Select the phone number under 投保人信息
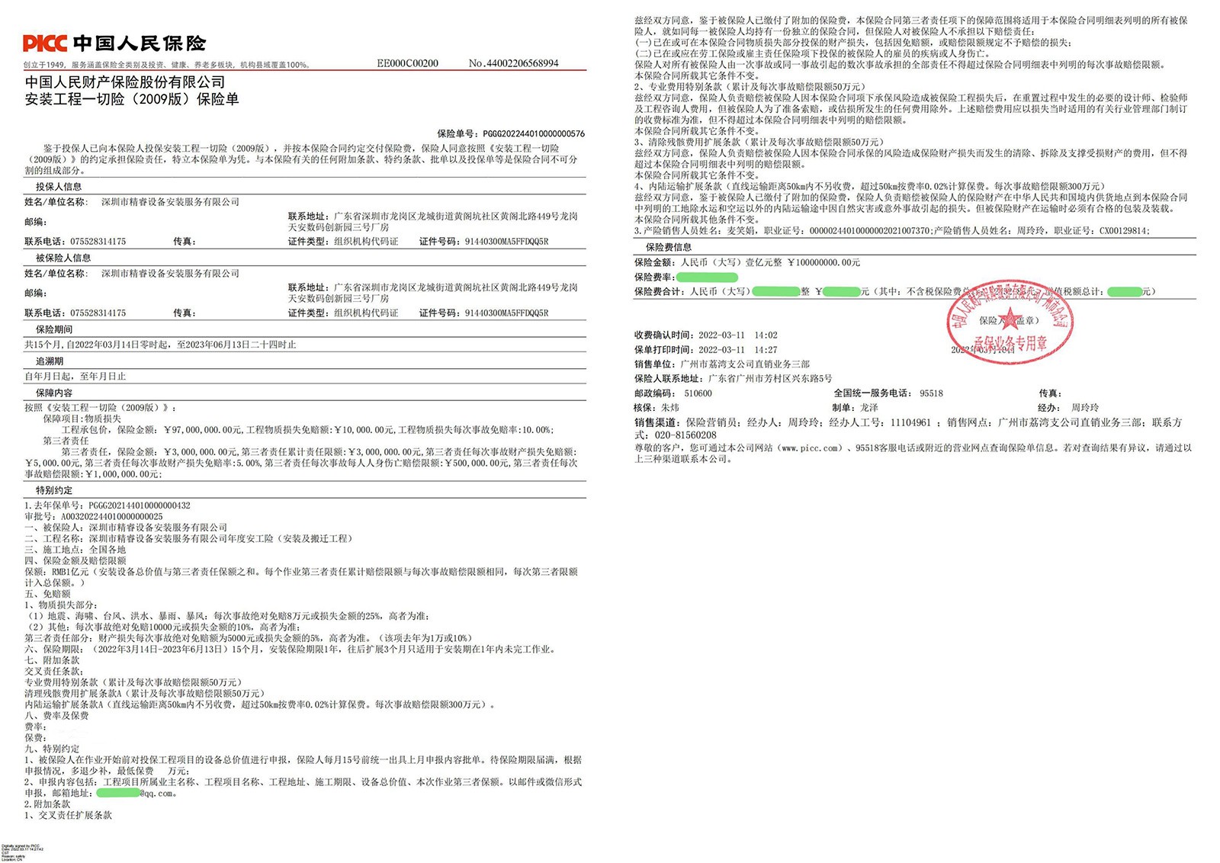 point(98,242)
